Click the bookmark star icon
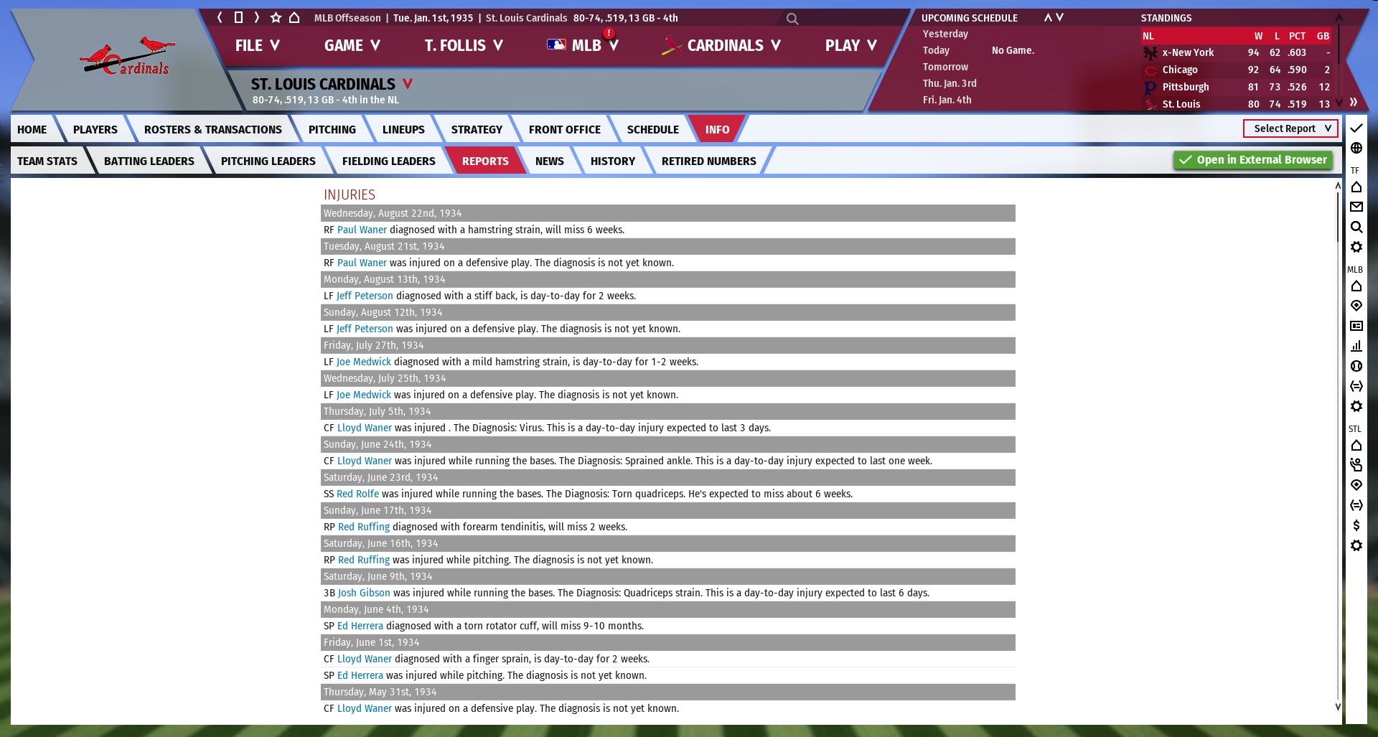1378x737 pixels. 276,17
